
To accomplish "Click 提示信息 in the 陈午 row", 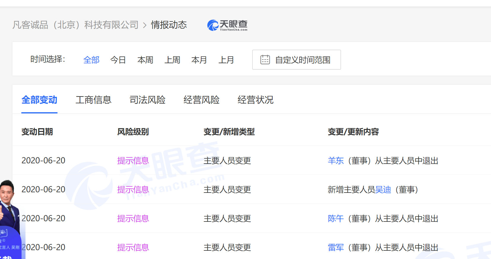I will click(133, 219).
